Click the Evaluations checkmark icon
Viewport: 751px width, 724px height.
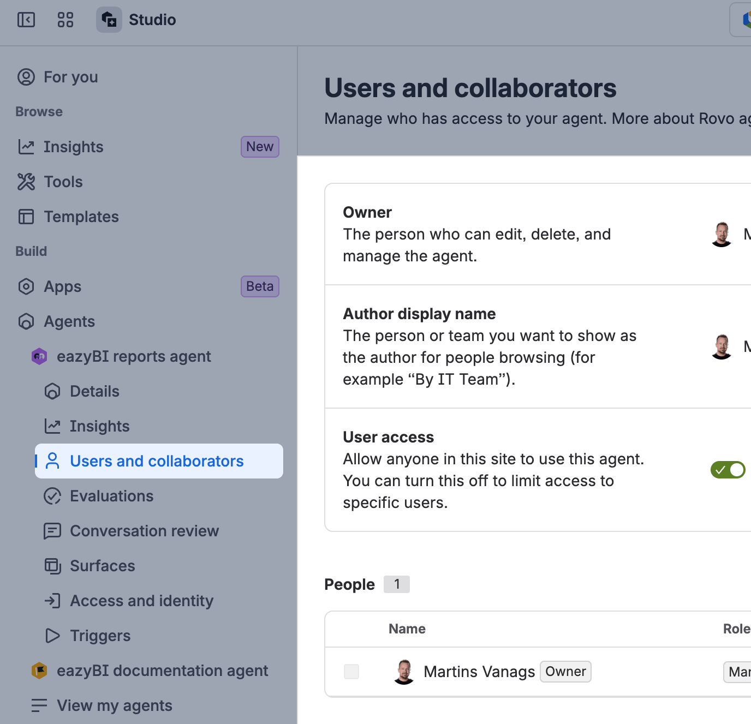pyautogui.click(x=52, y=496)
